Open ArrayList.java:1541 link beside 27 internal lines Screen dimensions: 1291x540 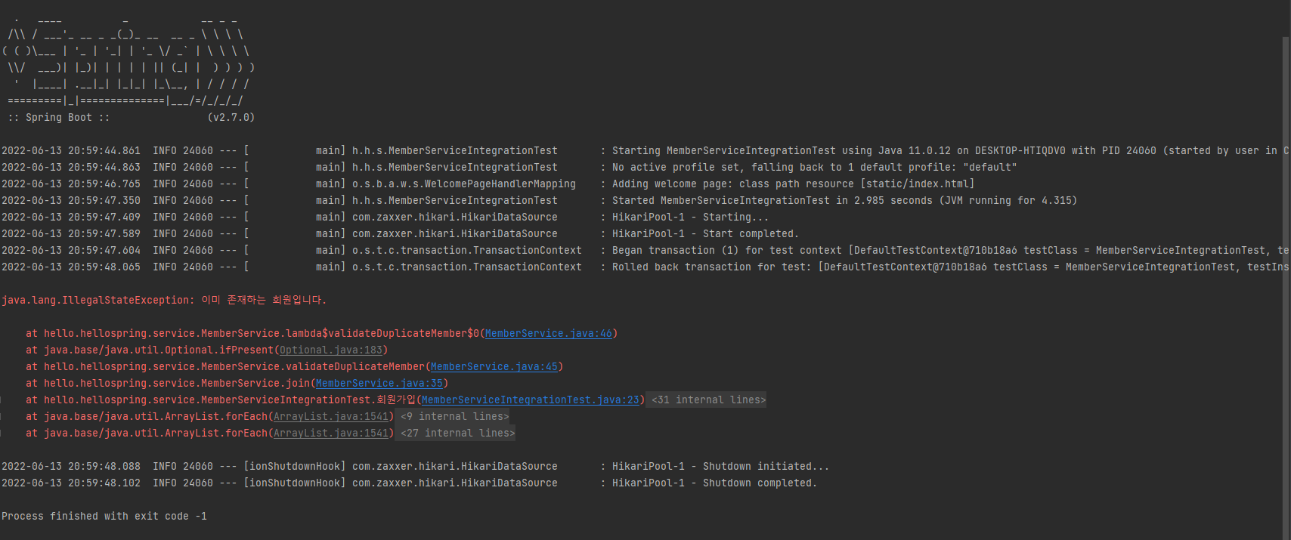(x=330, y=433)
